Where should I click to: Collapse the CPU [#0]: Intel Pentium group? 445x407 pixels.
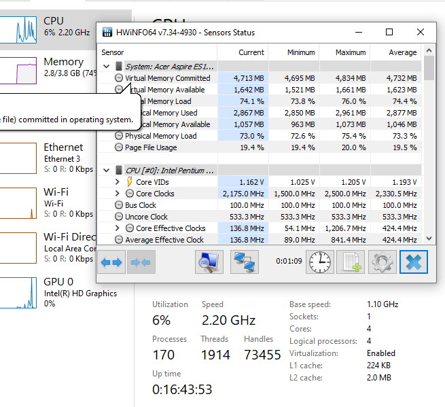(x=107, y=171)
